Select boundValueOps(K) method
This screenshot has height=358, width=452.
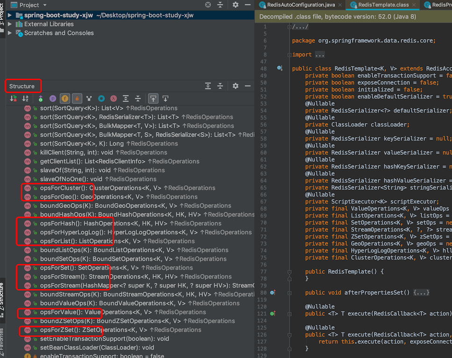(x=140, y=303)
